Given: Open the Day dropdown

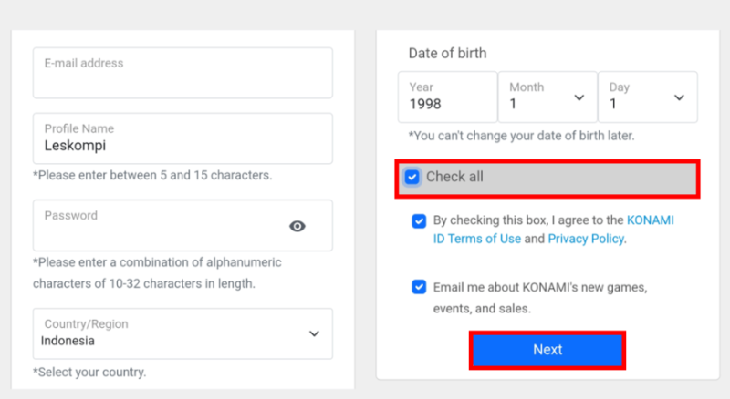Looking at the screenshot, I should pos(648,97).
